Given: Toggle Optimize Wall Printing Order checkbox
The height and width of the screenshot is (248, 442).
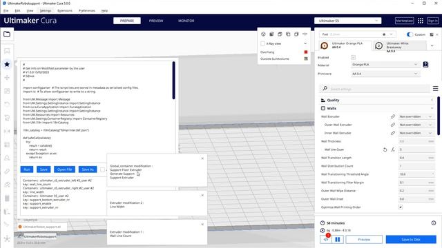Looking at the screenshot, I should (401, 207).
